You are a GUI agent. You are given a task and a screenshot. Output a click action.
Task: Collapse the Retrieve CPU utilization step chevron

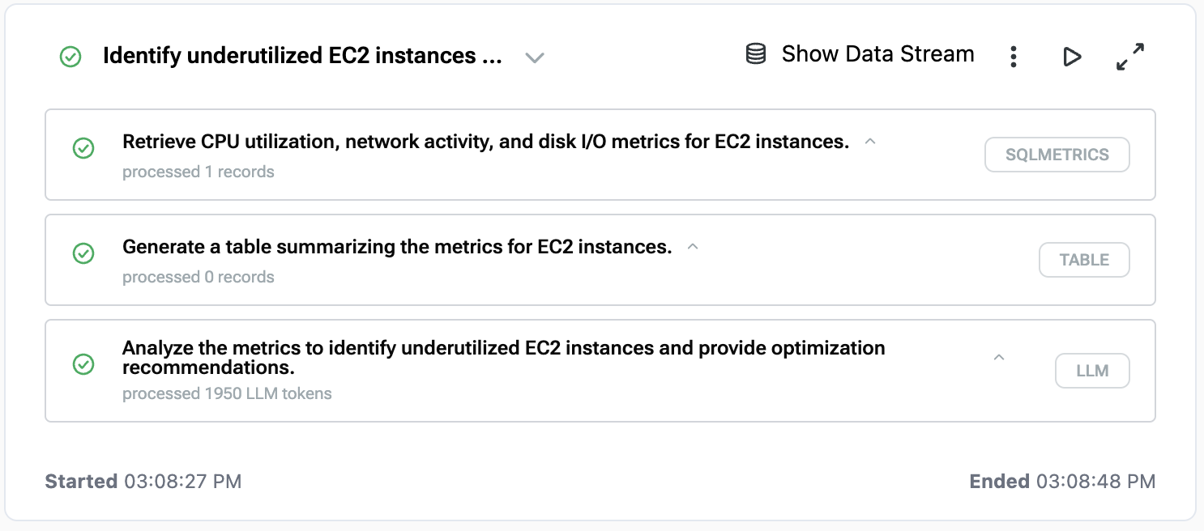[870, 142]
